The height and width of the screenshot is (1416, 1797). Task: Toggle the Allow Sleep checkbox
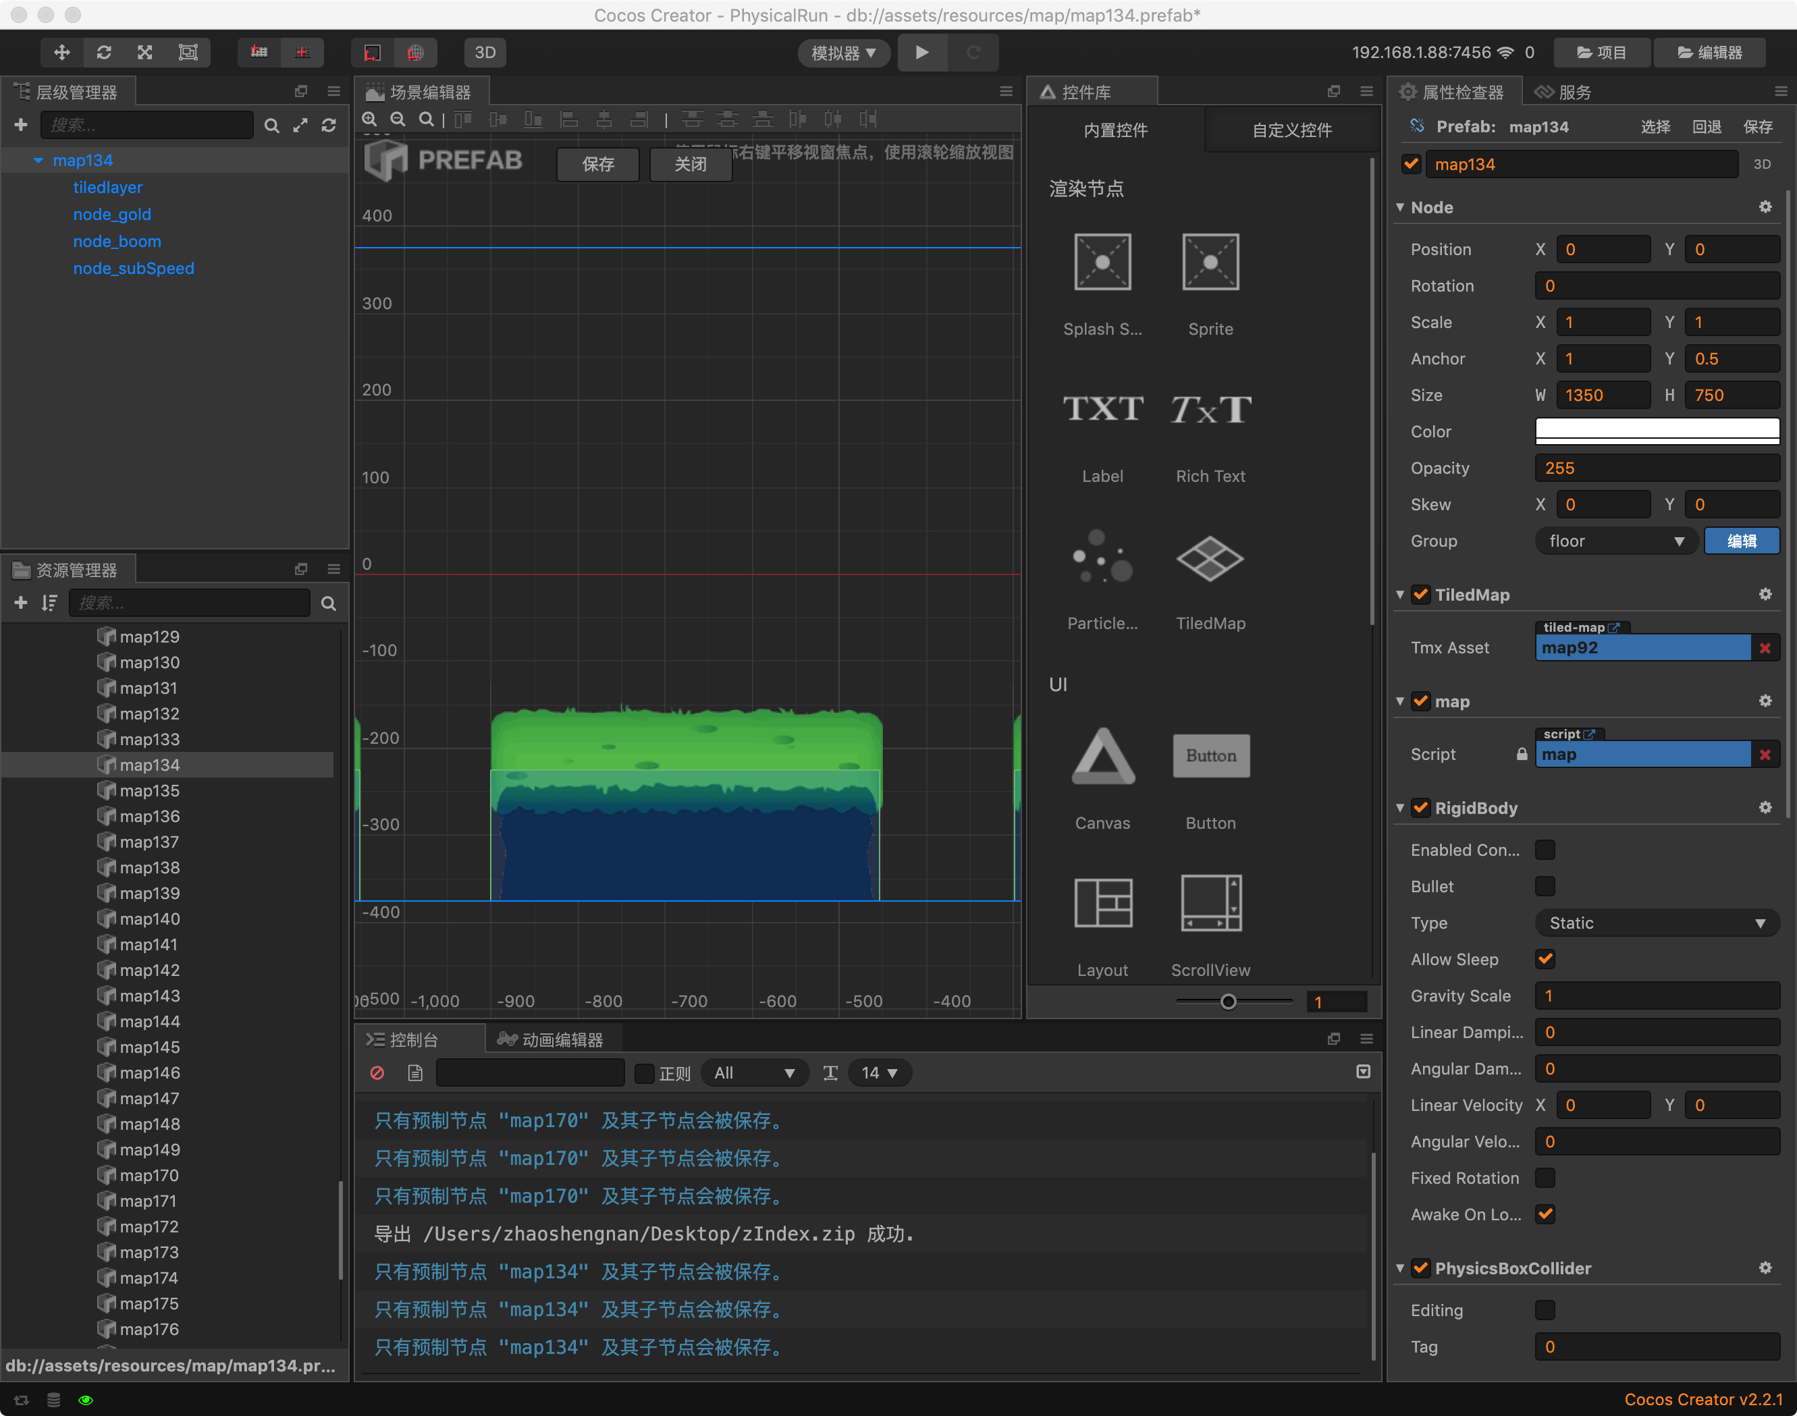tap(1545, 959)
